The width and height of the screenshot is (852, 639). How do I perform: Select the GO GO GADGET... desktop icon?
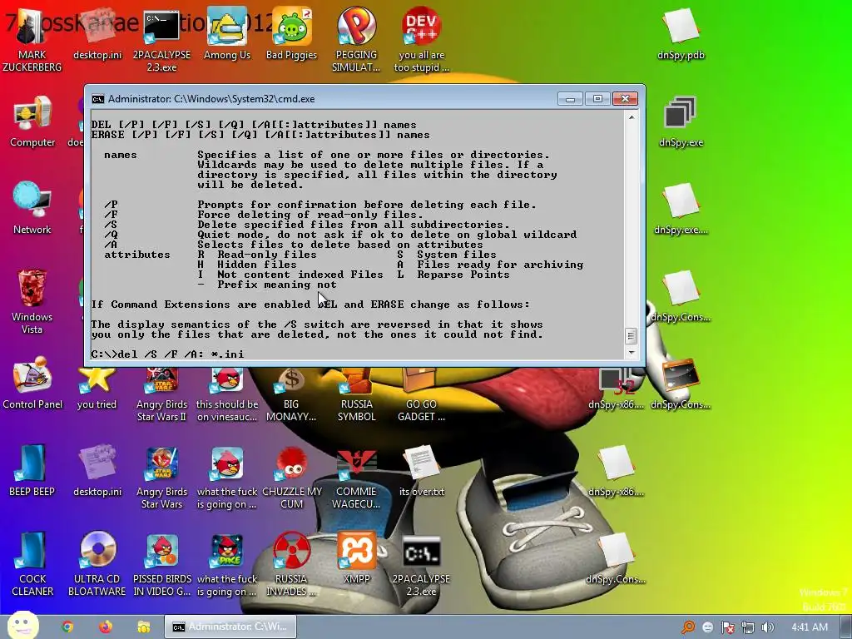pyautogui.click(x=421, y=395)
